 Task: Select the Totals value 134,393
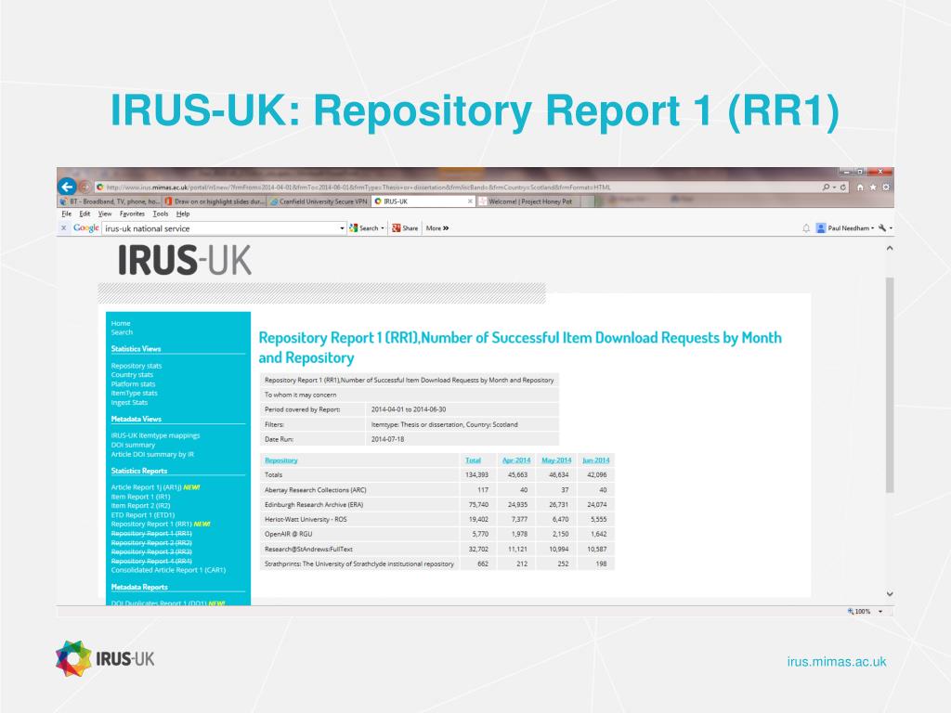tap(476, 474)
